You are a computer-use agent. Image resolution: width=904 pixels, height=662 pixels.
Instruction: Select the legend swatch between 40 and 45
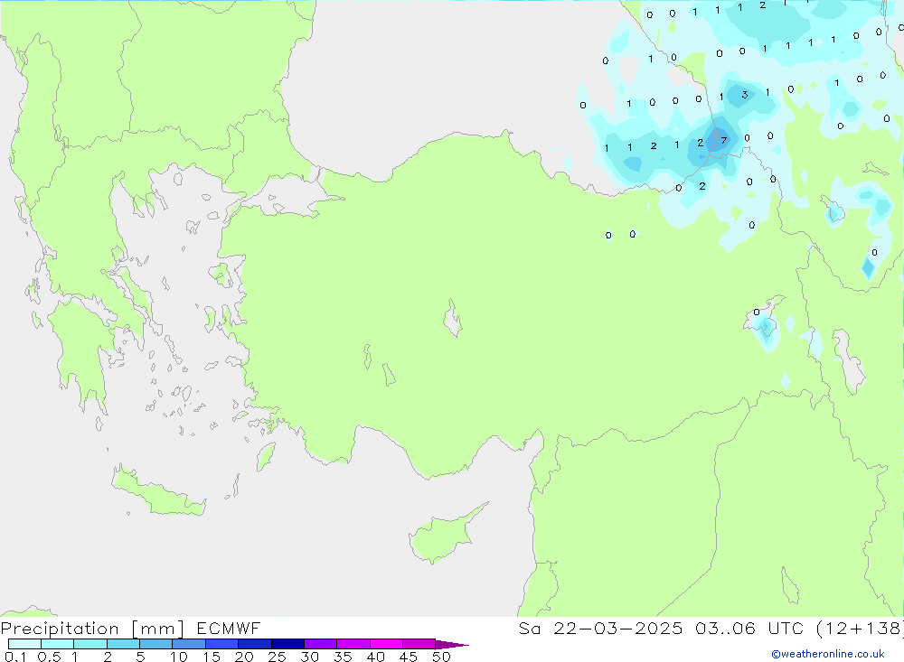(x=386, y=644)
